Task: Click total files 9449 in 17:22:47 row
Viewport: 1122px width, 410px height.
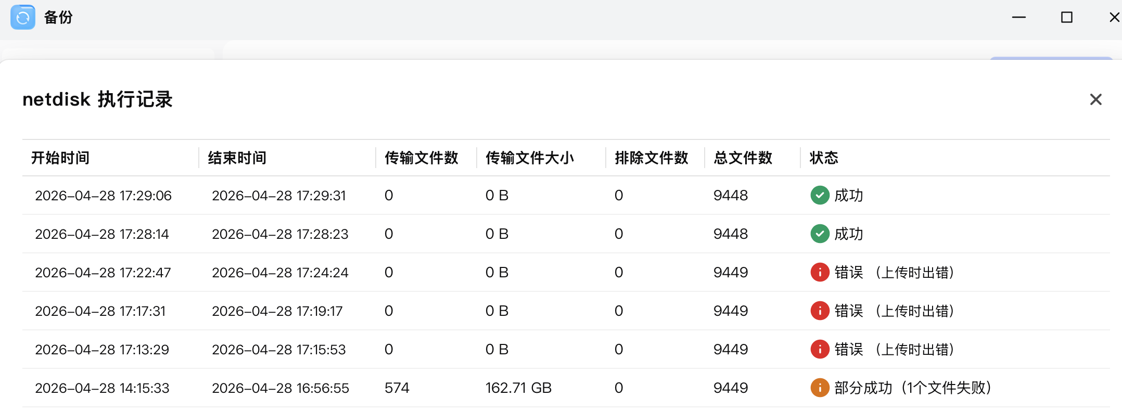Action: pos(731,273)
